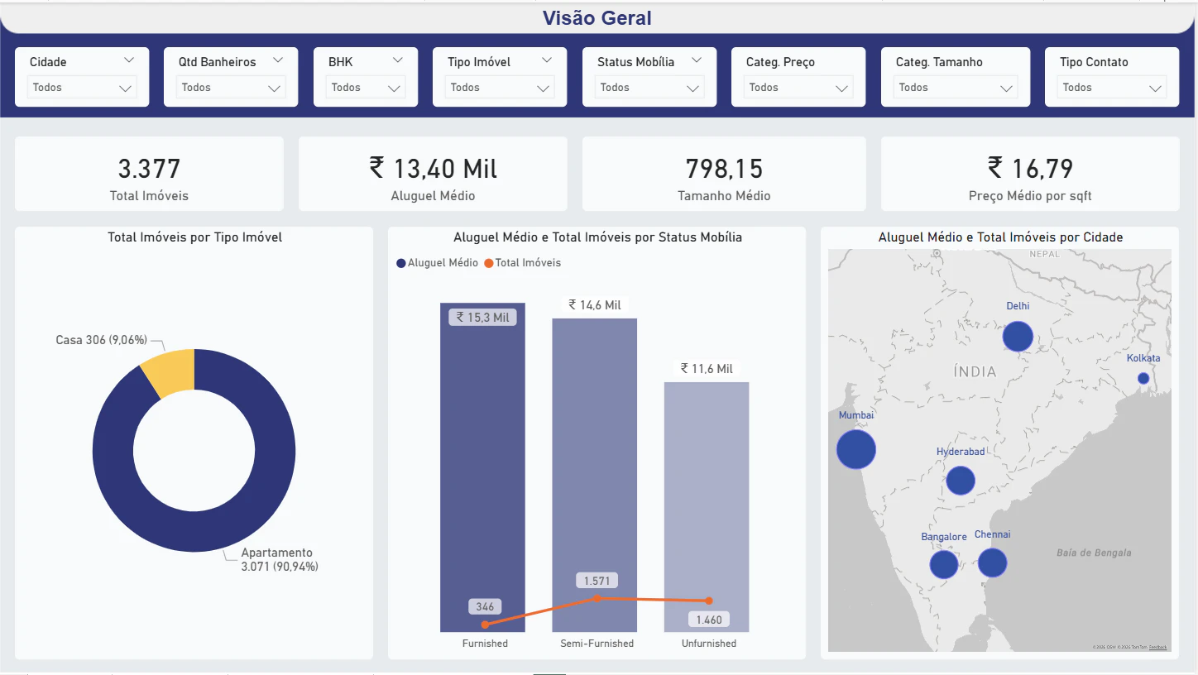Select the yellow Casa donut segment
This screenshot has height=675, width=1198.
pyautogui.click(x=170, y=372)
